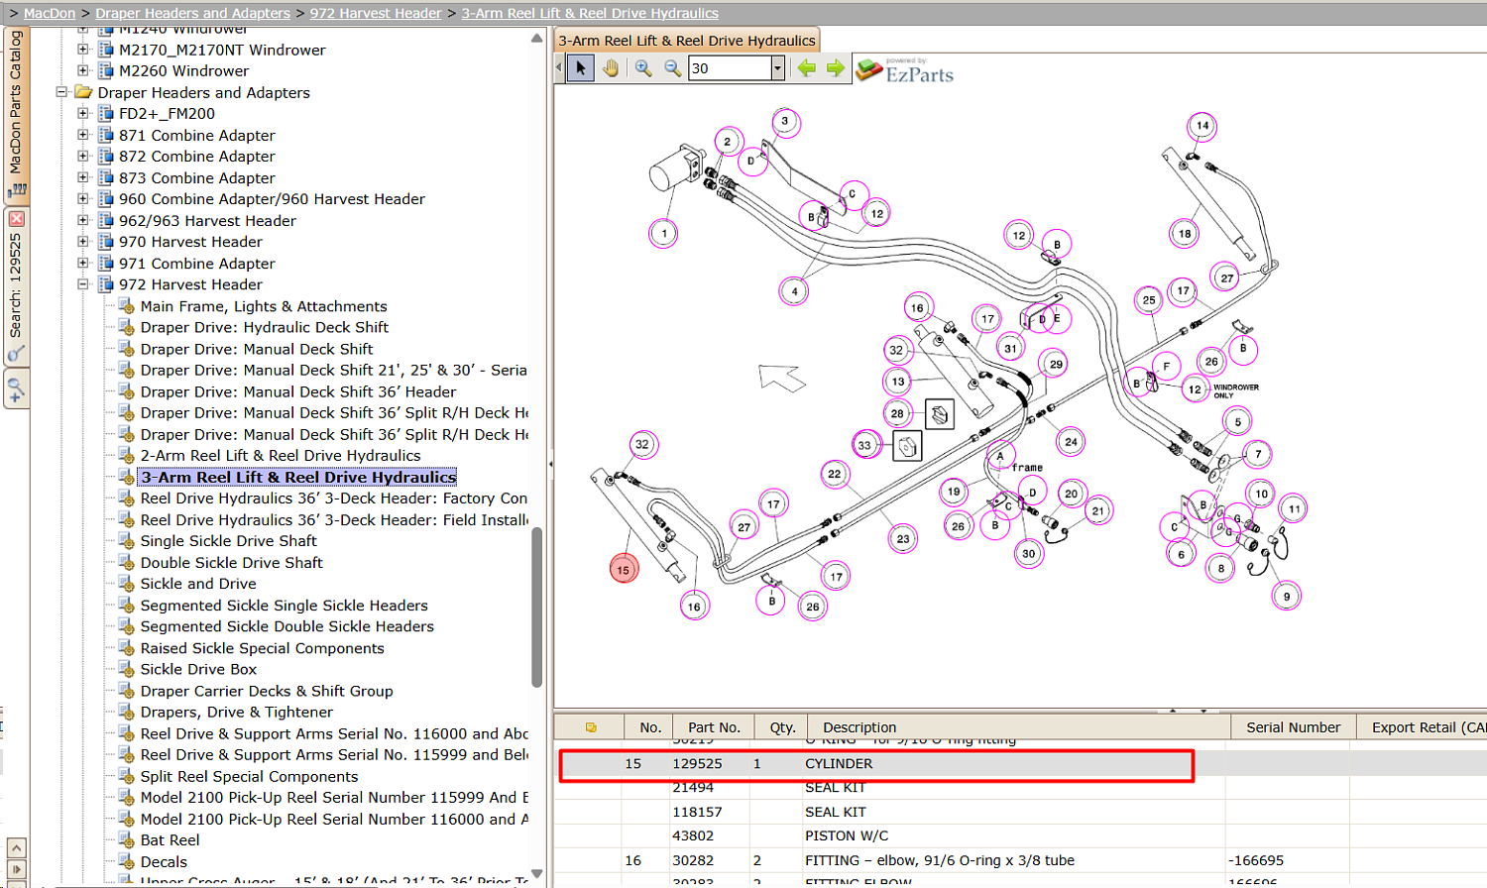Open Split Reel Special Components
1487x888 pixels.
[x=249, y=777]
